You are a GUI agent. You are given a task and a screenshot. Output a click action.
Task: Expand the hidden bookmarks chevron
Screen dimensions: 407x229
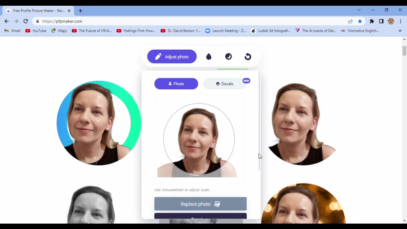(x=400, y=31)
